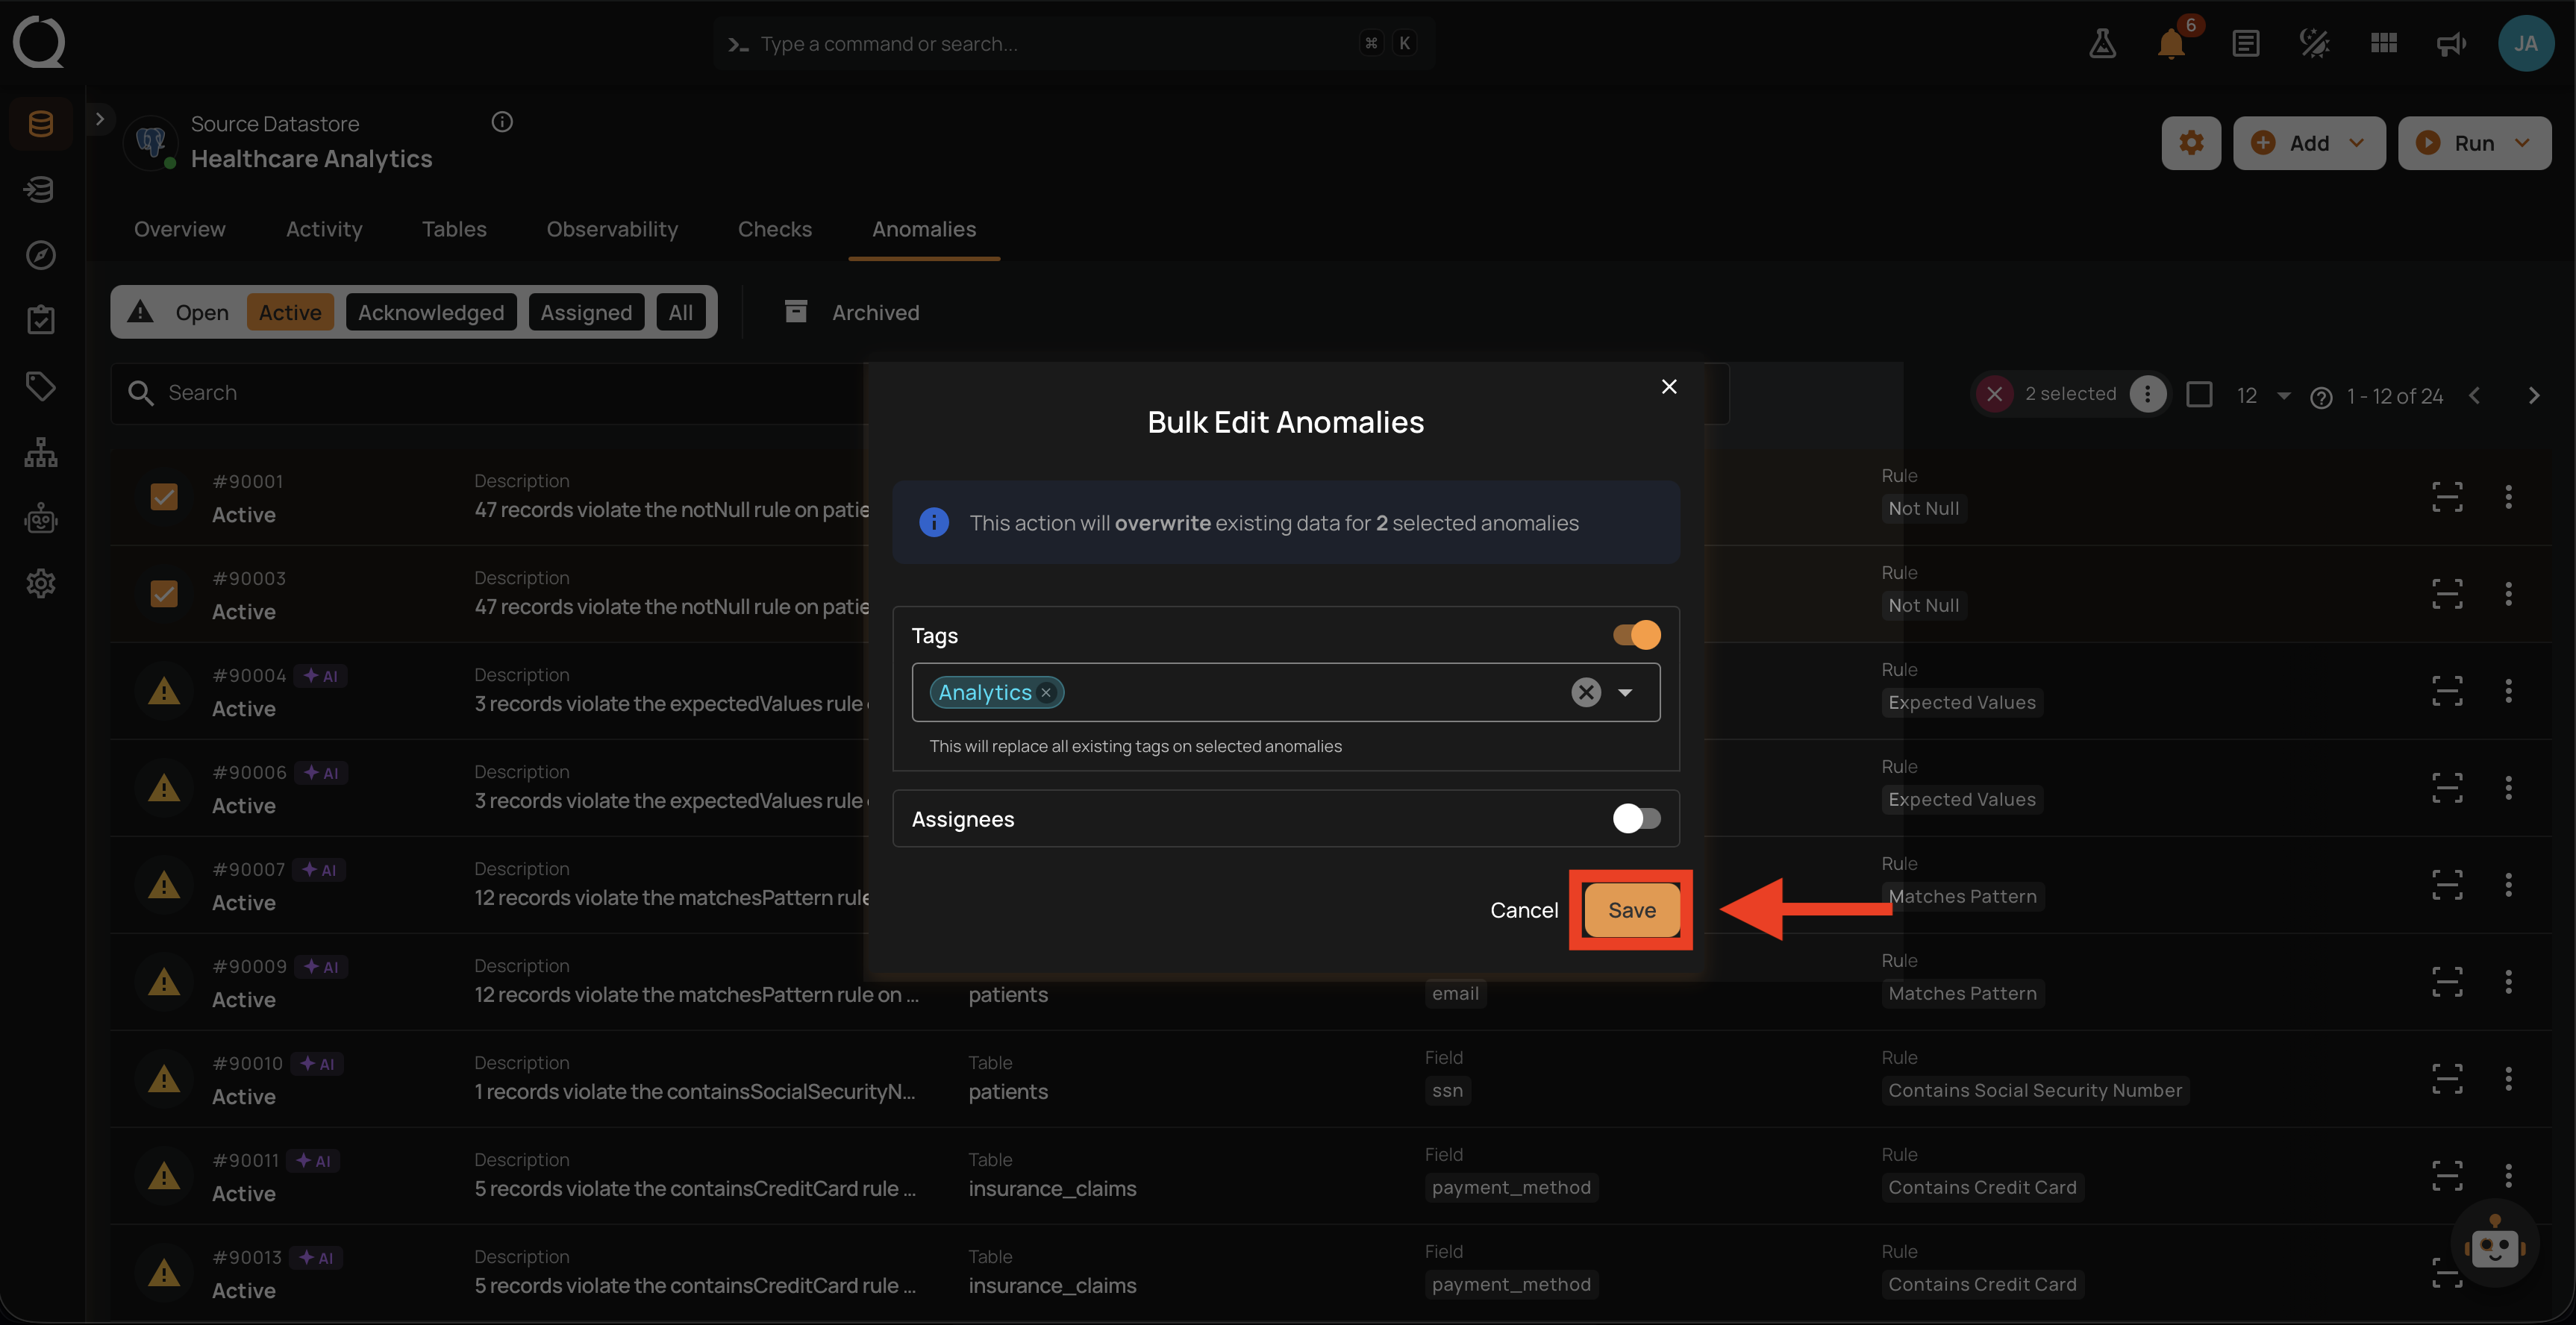Disable the Tags toggle
Viewport: 2576px width, 1325px height.
1636,635
